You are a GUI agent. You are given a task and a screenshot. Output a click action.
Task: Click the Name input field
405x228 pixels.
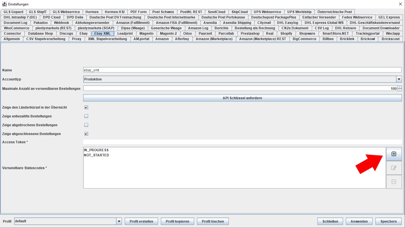[x=242, y=70]
